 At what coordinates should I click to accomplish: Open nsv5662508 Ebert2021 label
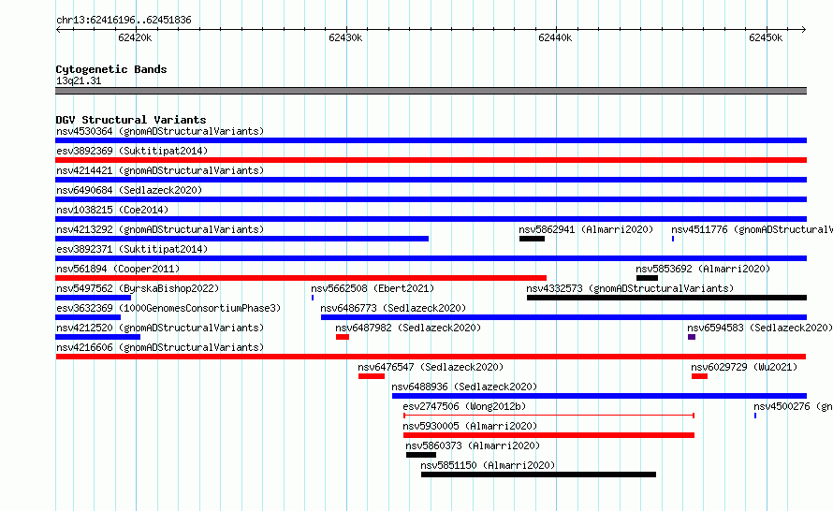tap(373, 288)
